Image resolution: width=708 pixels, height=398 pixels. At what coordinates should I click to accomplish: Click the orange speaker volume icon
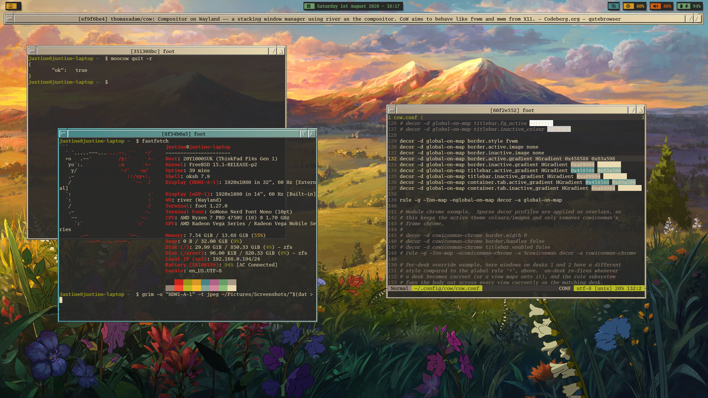click(x=655, y=6)
